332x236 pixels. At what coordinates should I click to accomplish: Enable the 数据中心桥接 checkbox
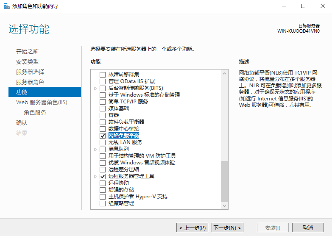[103, 129]
